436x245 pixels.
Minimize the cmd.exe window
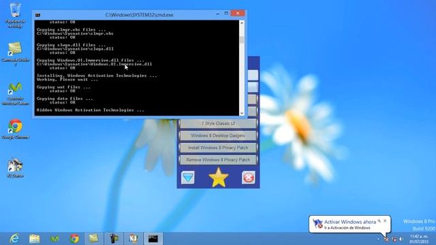coord(217,14)
